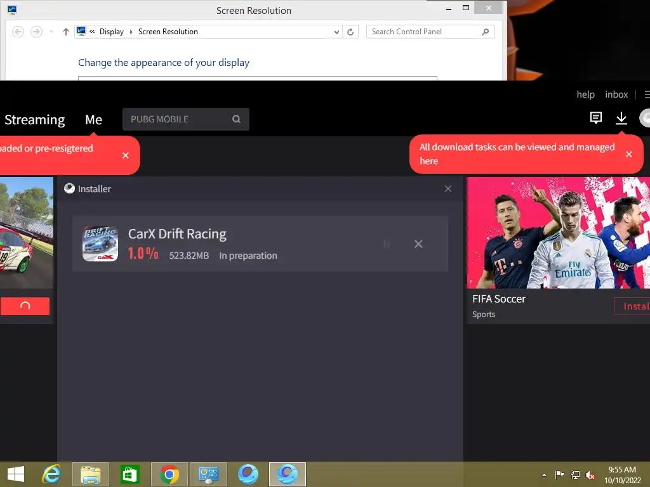
Task: Click the Screen Resolution title bar icon
Action: pos(11,10)
